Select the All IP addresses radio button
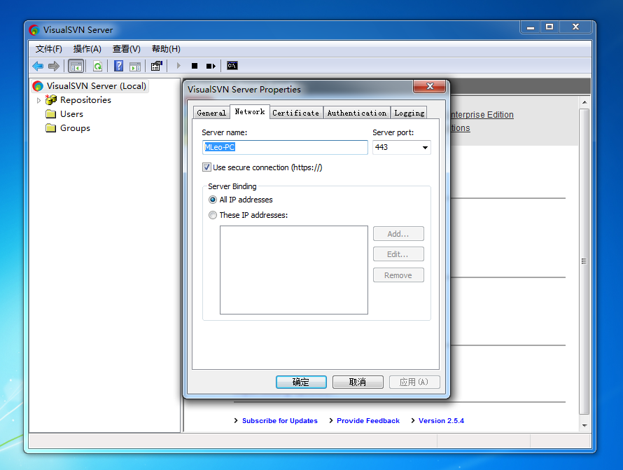 [213, 200]
